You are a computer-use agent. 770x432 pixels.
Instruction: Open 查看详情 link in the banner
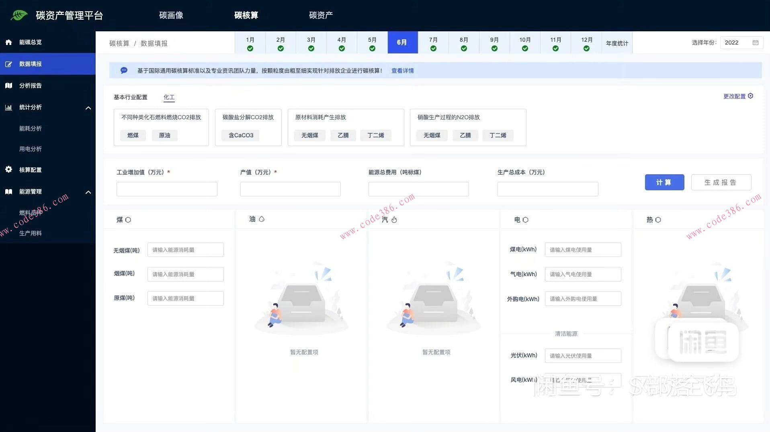(x=402, y=70)
